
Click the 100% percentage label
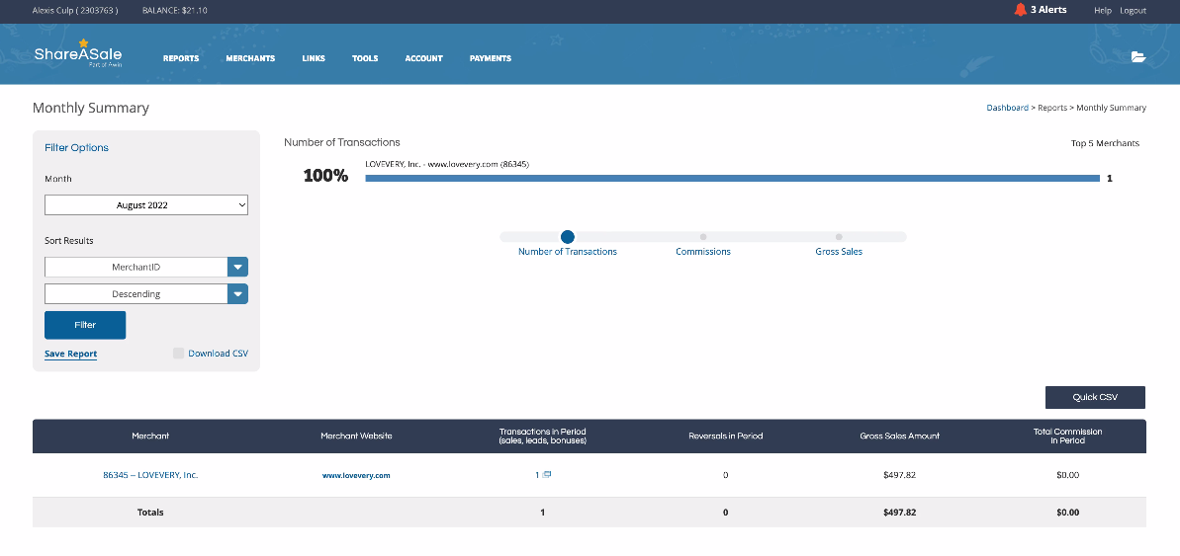(325, 176)
